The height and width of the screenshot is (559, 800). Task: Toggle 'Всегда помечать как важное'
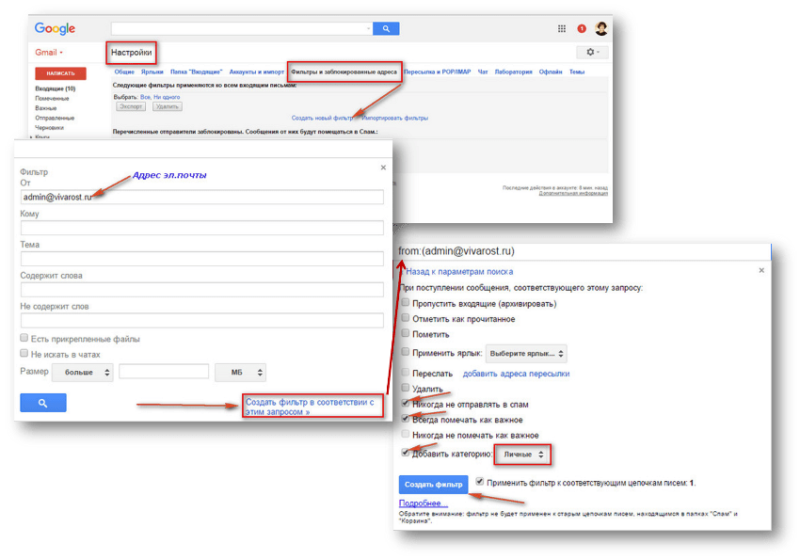[x=405, y=418]
